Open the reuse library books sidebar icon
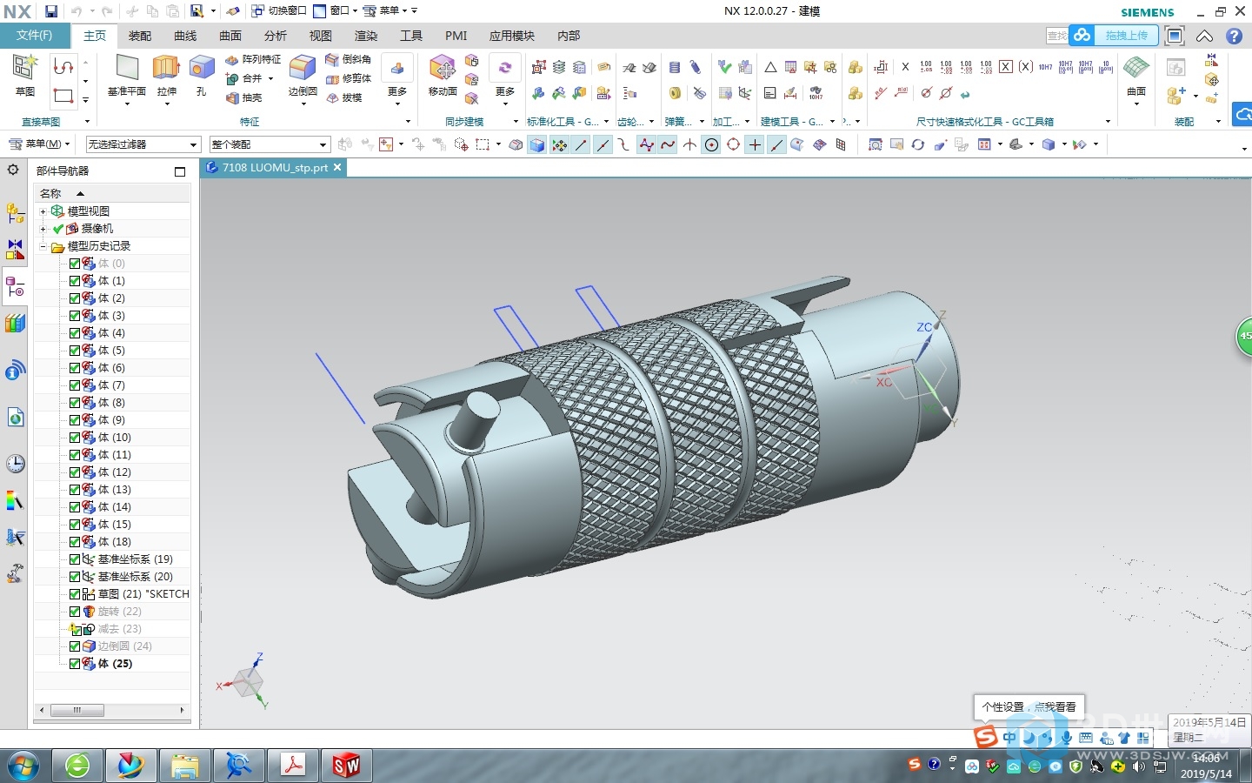This screenshot has height=783, width=1252. point(15,324)
